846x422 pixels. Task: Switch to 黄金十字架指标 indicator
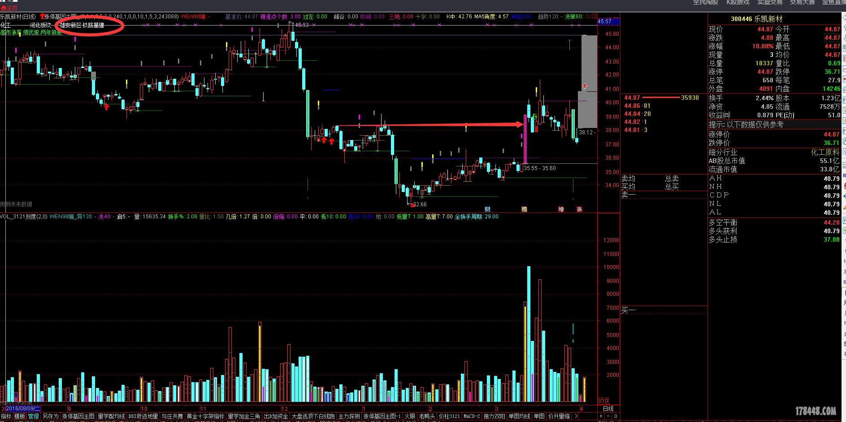(x=205, y=416)
